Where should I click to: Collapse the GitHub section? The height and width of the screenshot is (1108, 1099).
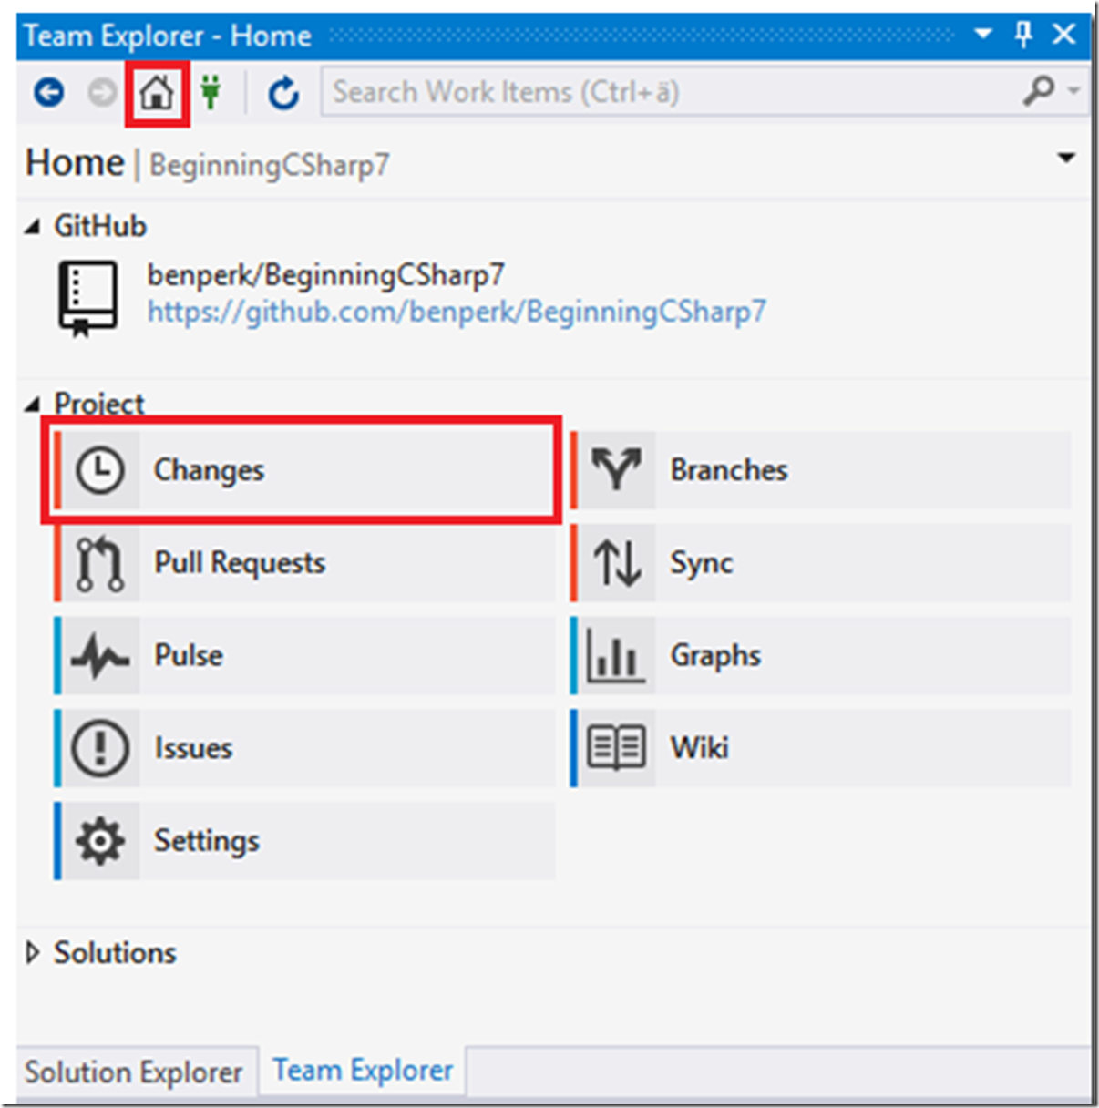[x=33, y=227]
